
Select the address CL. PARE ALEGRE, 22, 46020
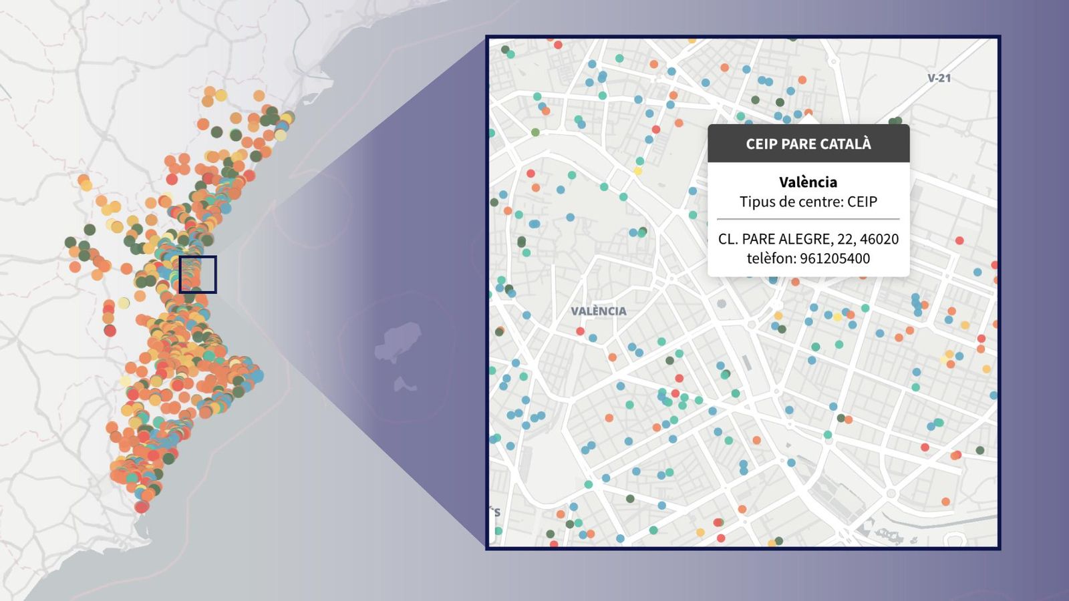(808, 239)
